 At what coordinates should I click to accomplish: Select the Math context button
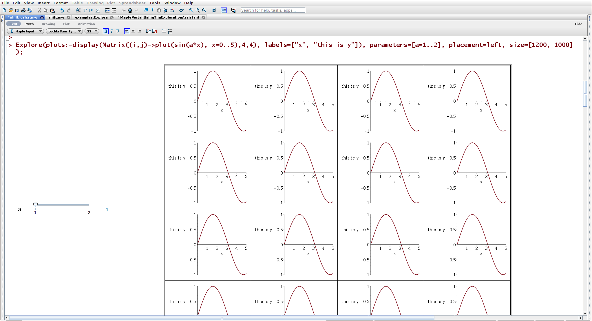pyautogui.click(x=30, y=24)
